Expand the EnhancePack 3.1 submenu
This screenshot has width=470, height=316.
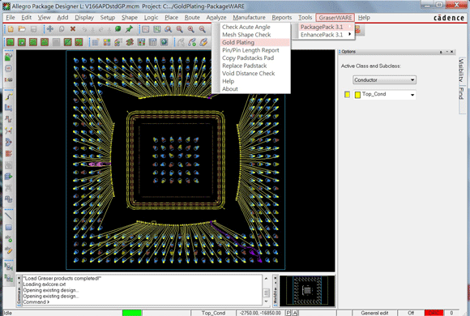click(323, 35)
